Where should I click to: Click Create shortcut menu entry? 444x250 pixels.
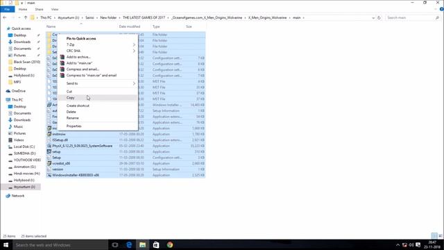pos(98,106)
